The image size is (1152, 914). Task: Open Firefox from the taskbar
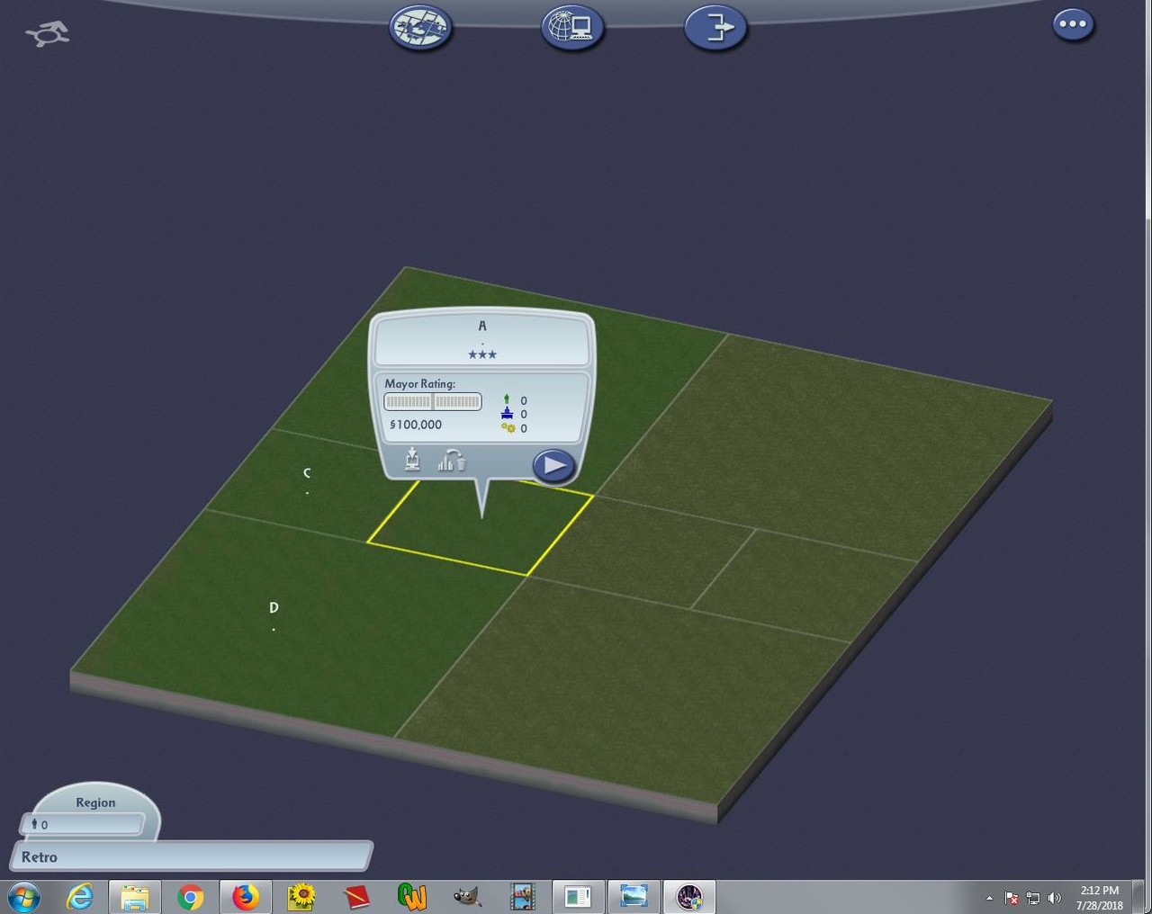click(x=245, y=897)
